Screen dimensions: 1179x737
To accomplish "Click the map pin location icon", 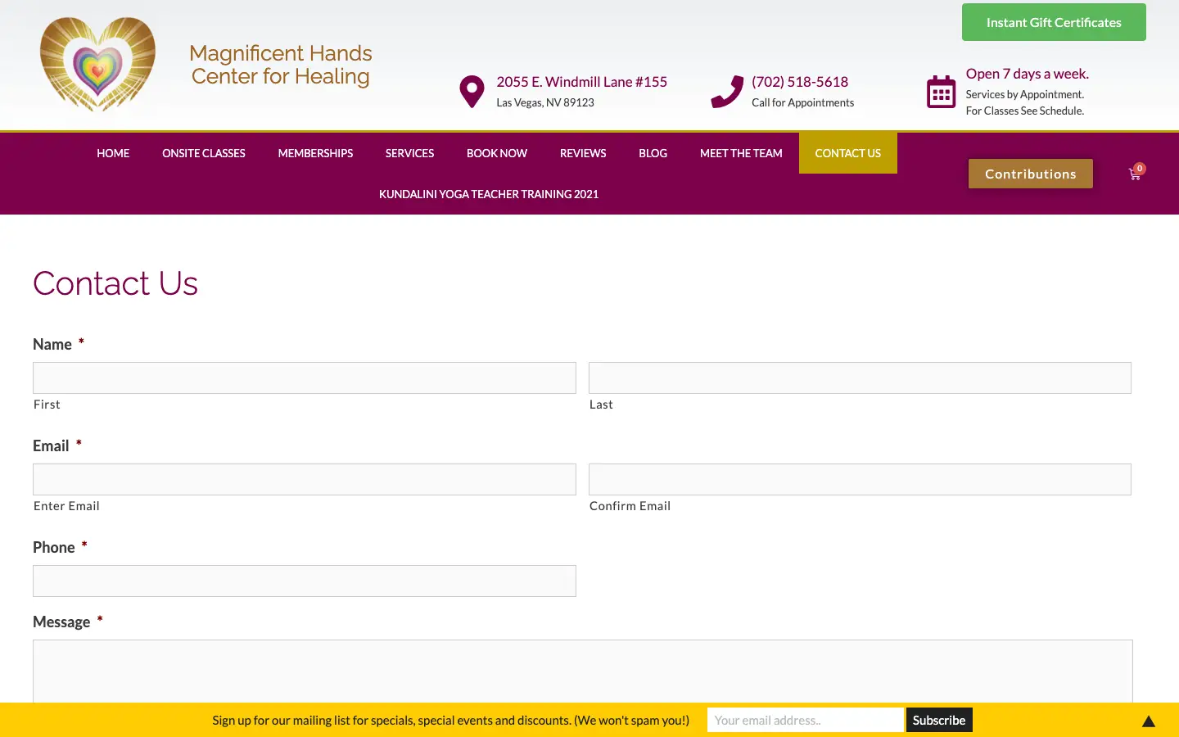I will 472,92.
